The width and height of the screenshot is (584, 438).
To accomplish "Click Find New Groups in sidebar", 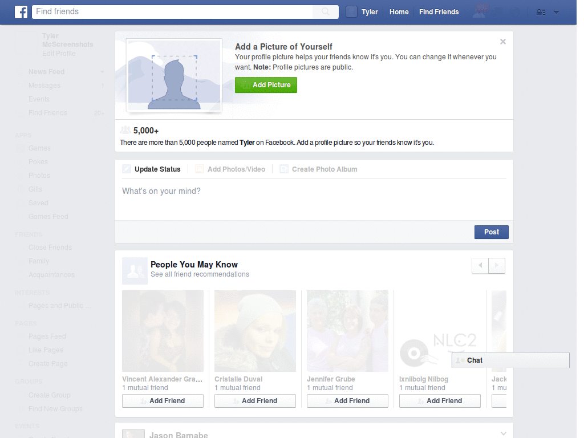I will (55, 408).
